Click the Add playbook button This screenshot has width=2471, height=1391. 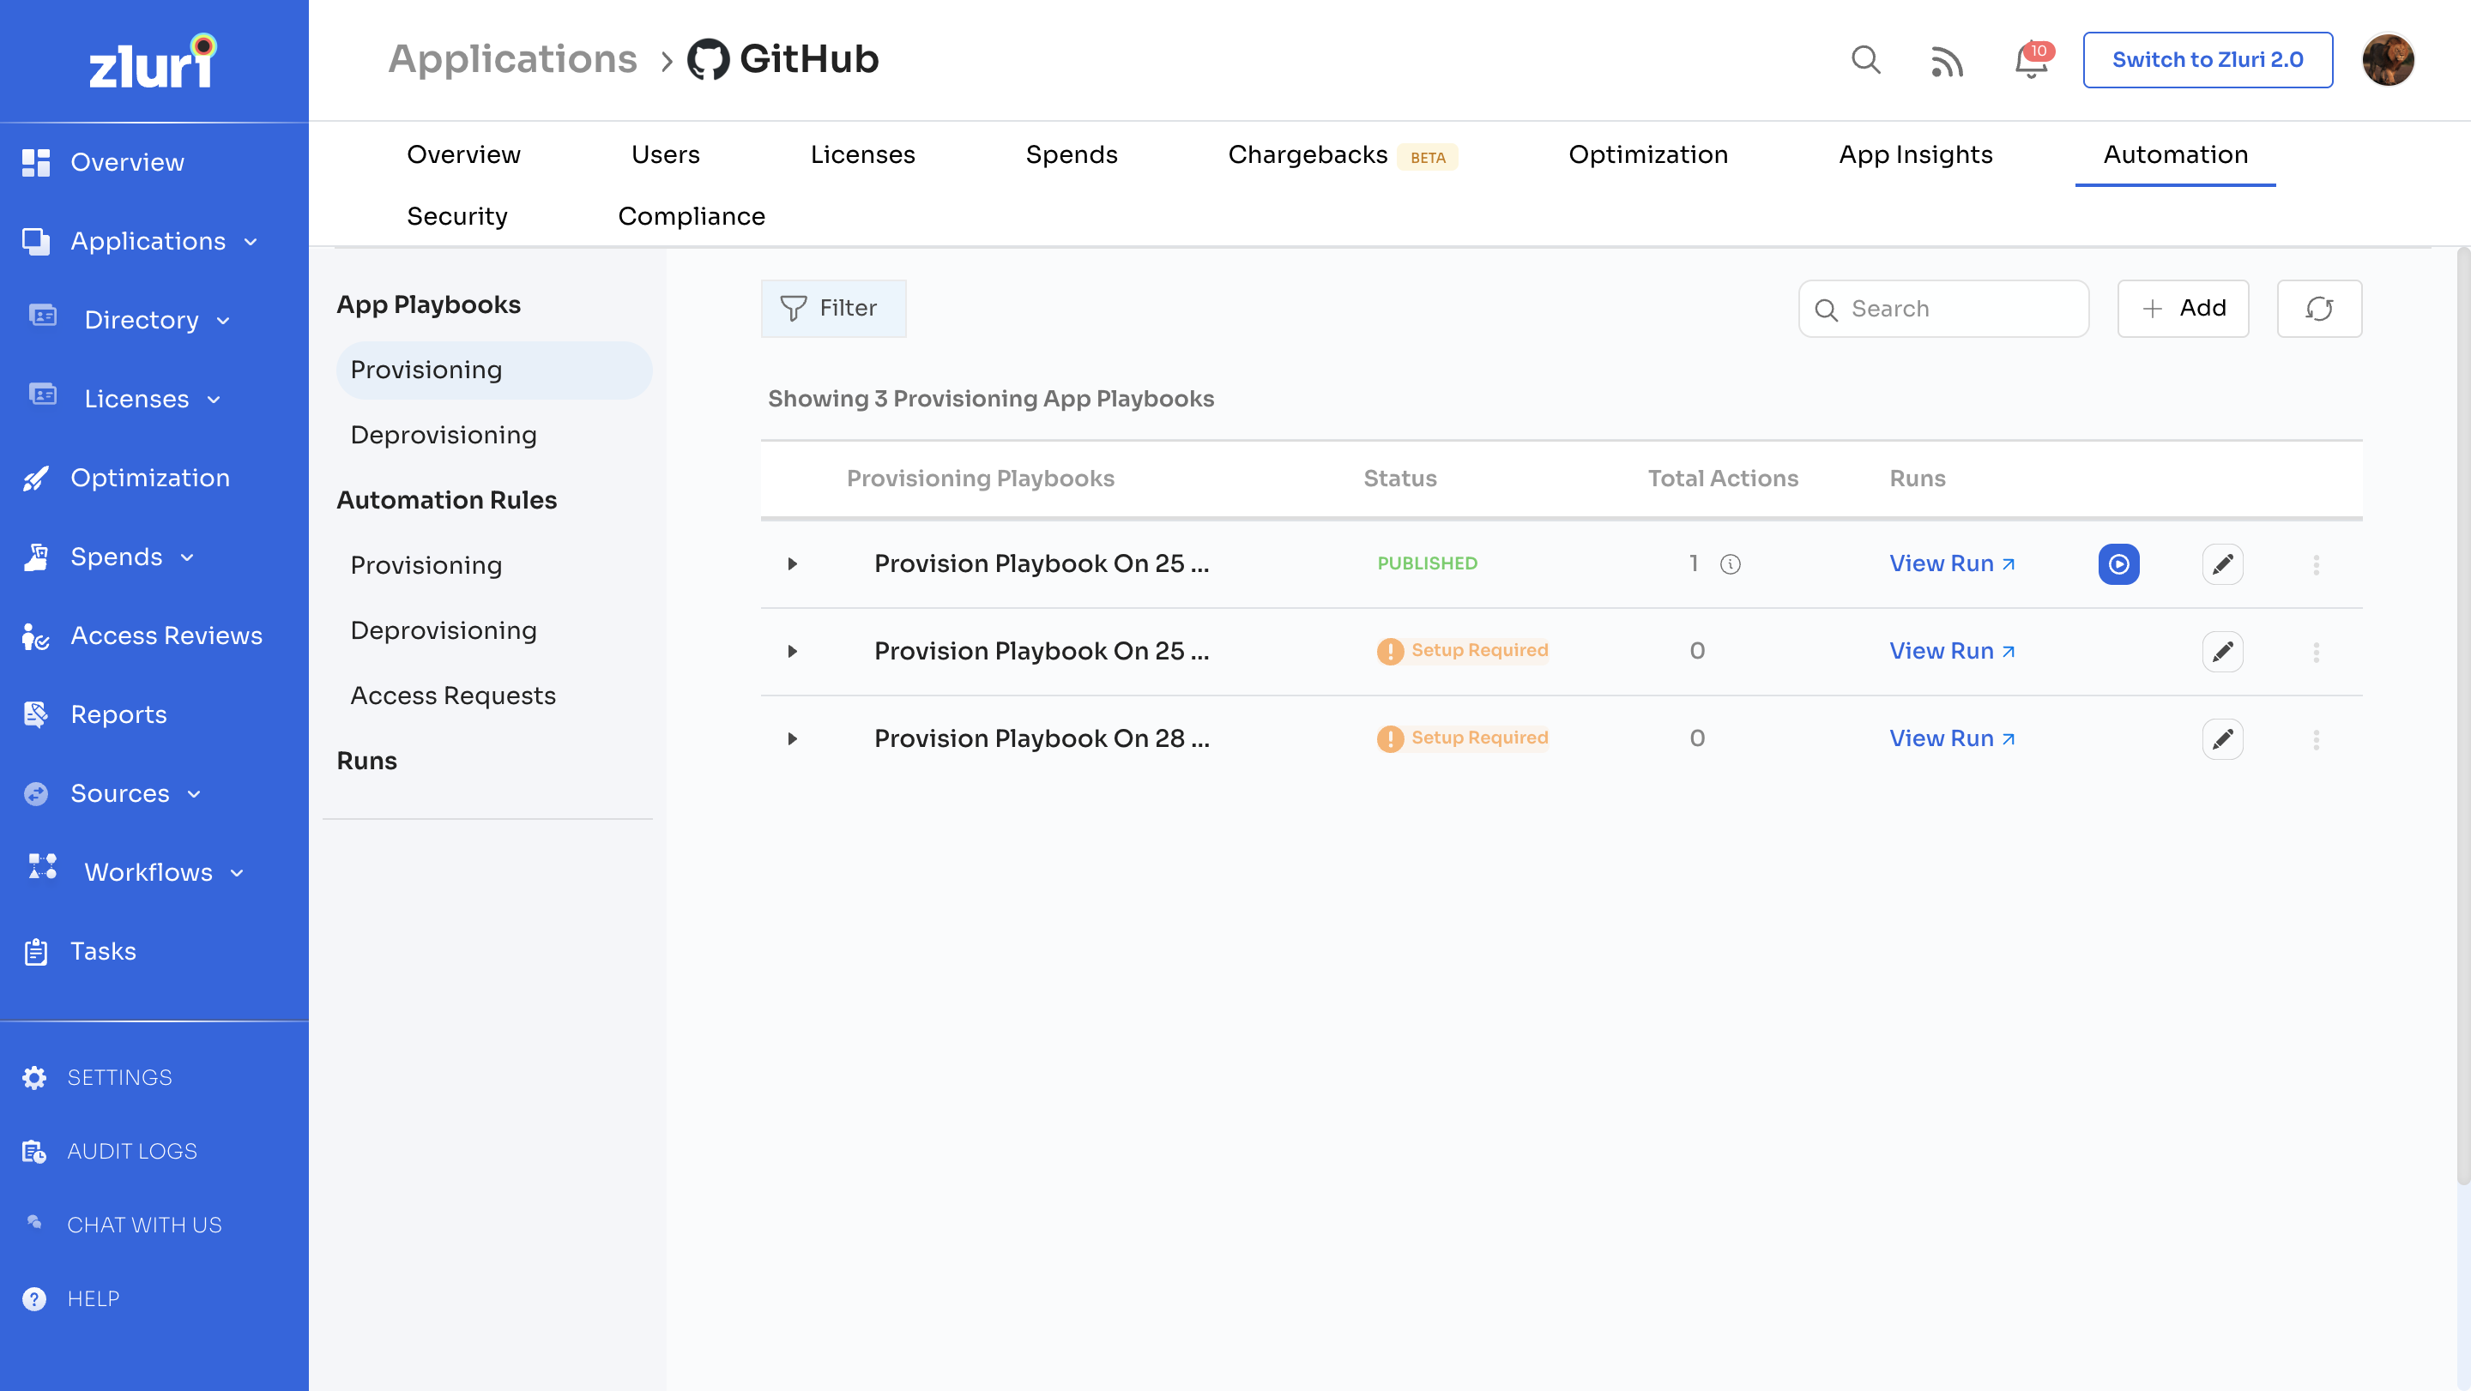click(2182, 309)
